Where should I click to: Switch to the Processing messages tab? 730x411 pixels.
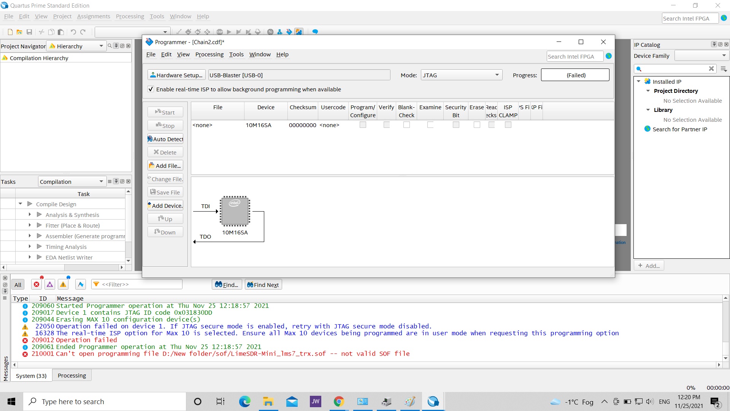tap(72, 375)
